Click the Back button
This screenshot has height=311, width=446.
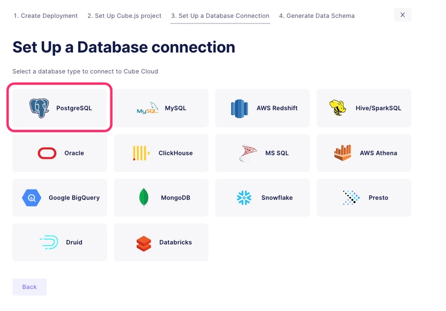point(30,287)
